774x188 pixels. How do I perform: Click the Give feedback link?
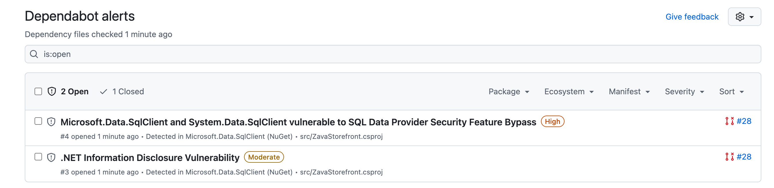coord(692,17)
